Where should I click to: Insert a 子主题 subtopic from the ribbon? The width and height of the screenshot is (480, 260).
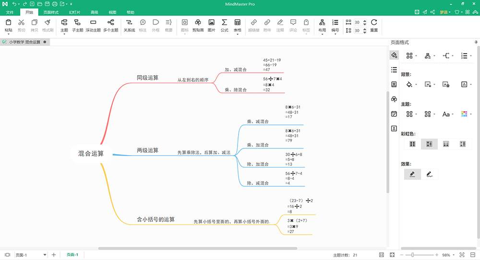77,26
